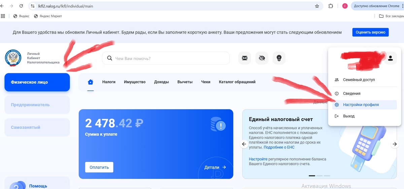This screenshot has width=404, height=189.
Task: Click the browser back arrow
Action: [x=2, y=6]
